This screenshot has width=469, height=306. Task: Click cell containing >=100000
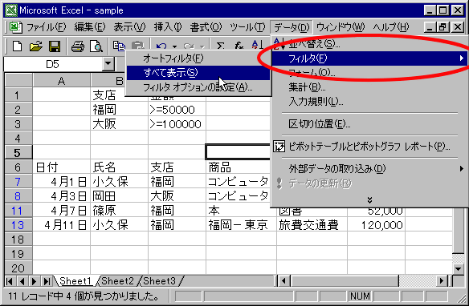pos(177,124)
